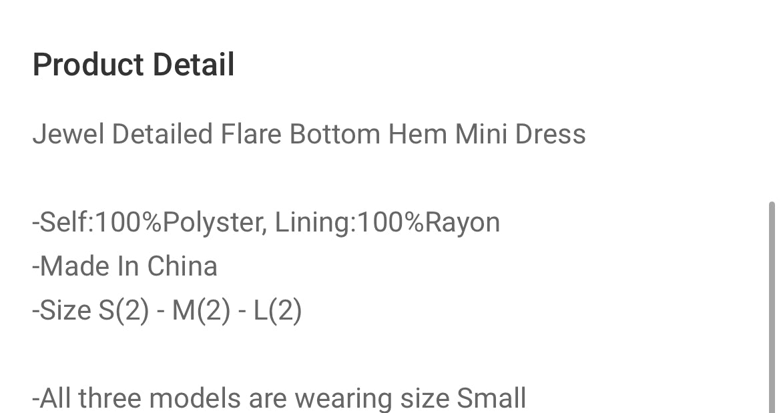Image resolution: width=781 pixels, height=413 pixels.
Task: Click the word Bottom in product name
Action: click(334, 134)
